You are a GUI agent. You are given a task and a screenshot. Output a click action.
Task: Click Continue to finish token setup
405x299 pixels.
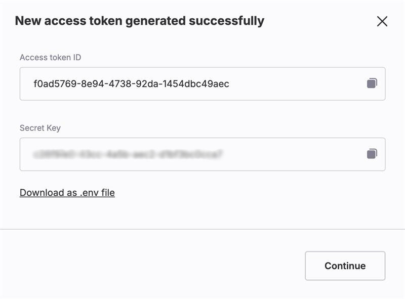(345, 265)
